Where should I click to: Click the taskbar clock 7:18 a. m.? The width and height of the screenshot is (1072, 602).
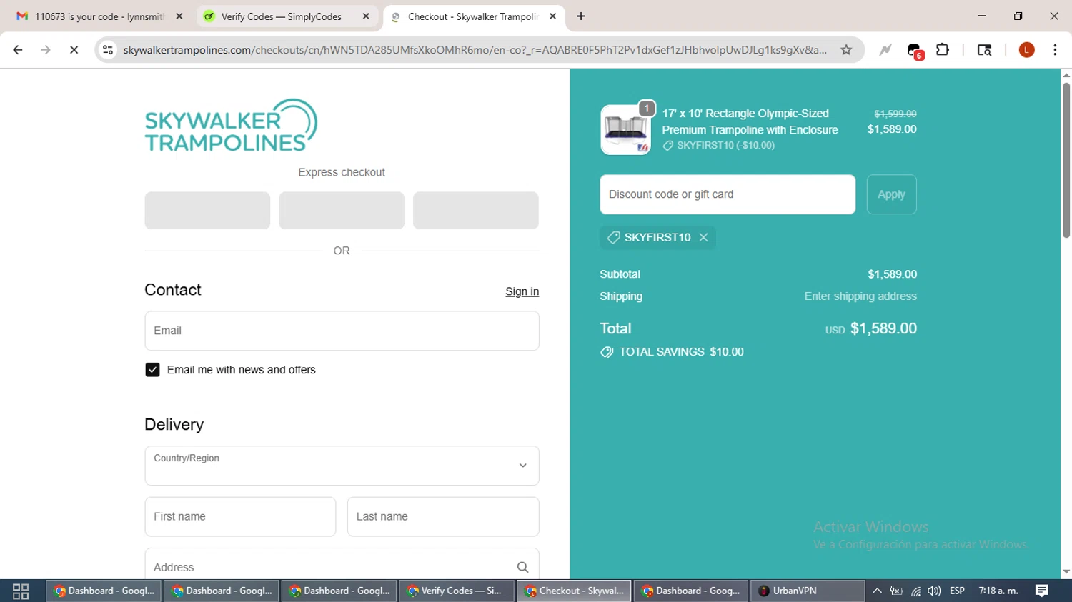[998, 591]
